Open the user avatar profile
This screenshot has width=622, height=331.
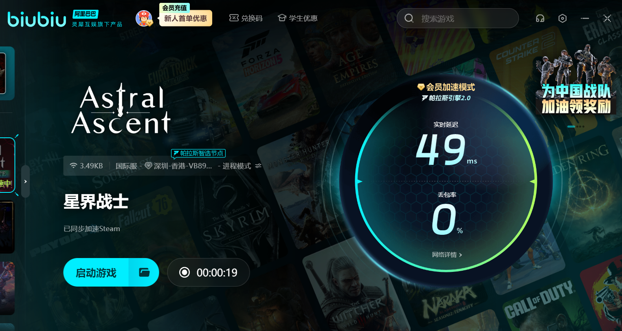tap(144, 18)
